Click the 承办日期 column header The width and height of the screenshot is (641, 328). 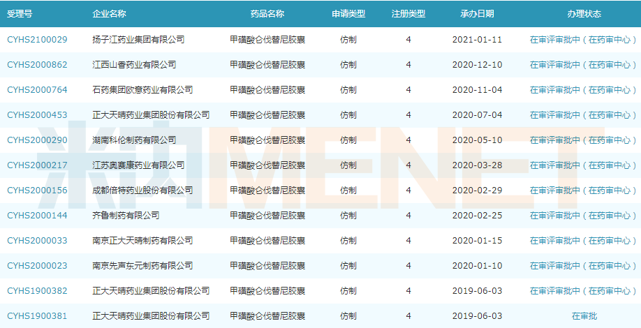click(x=477, y=14)
